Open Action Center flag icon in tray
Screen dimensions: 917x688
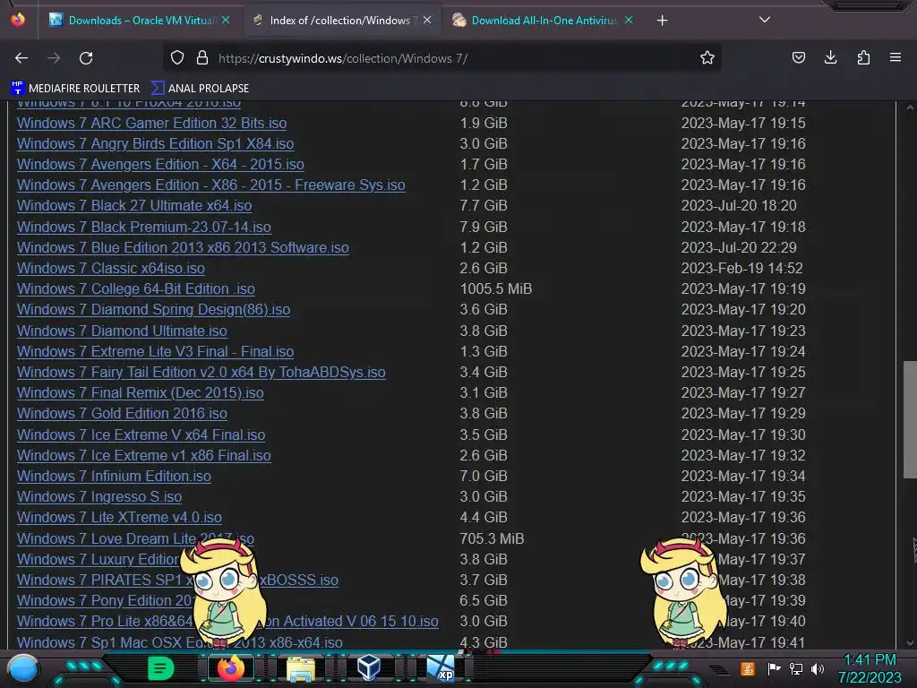pos(775,668)
